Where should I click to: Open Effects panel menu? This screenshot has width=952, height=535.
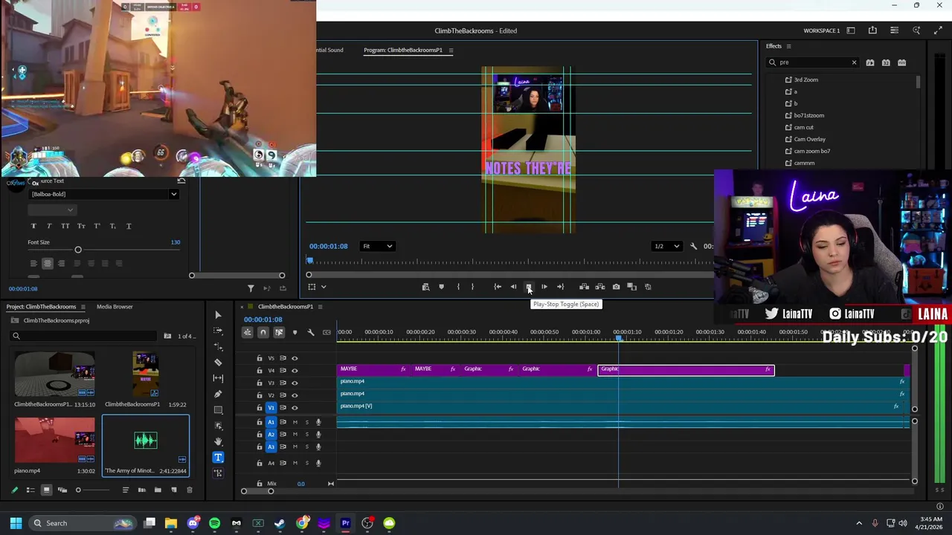(788, 46)
